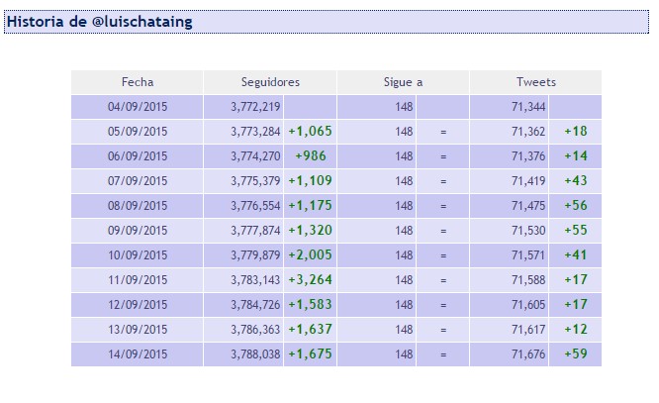Click follower count 3,788,038
The image size is (659, 403).
pos(255,354)
